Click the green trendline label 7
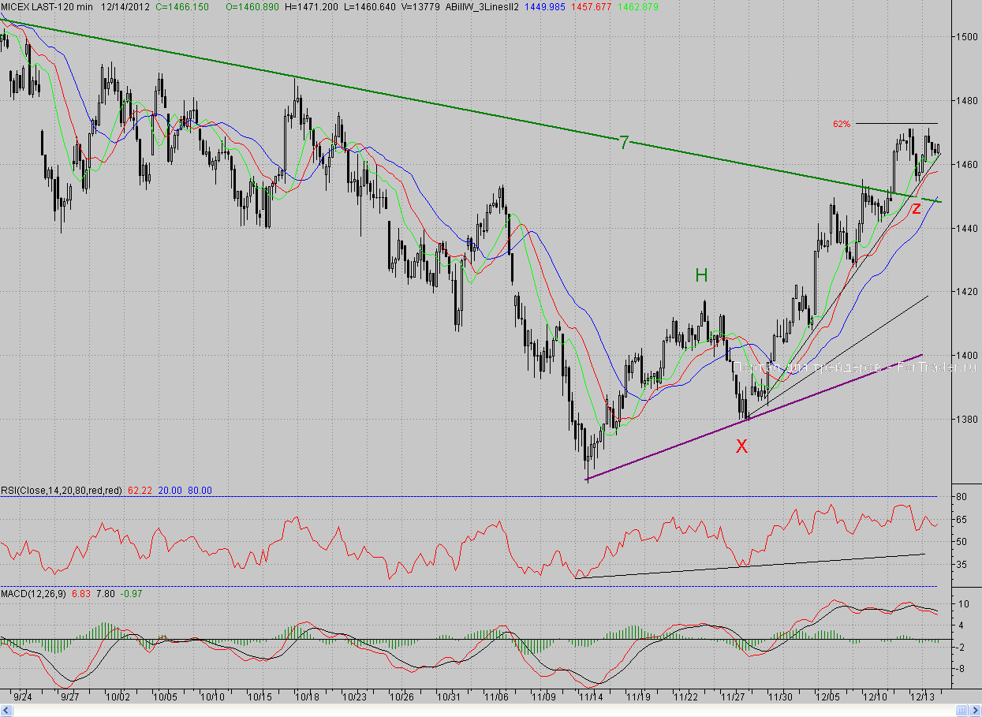Image resolution: width=982 pixels, height=717 pixels. pyautogui.click(x=624, y=143)
